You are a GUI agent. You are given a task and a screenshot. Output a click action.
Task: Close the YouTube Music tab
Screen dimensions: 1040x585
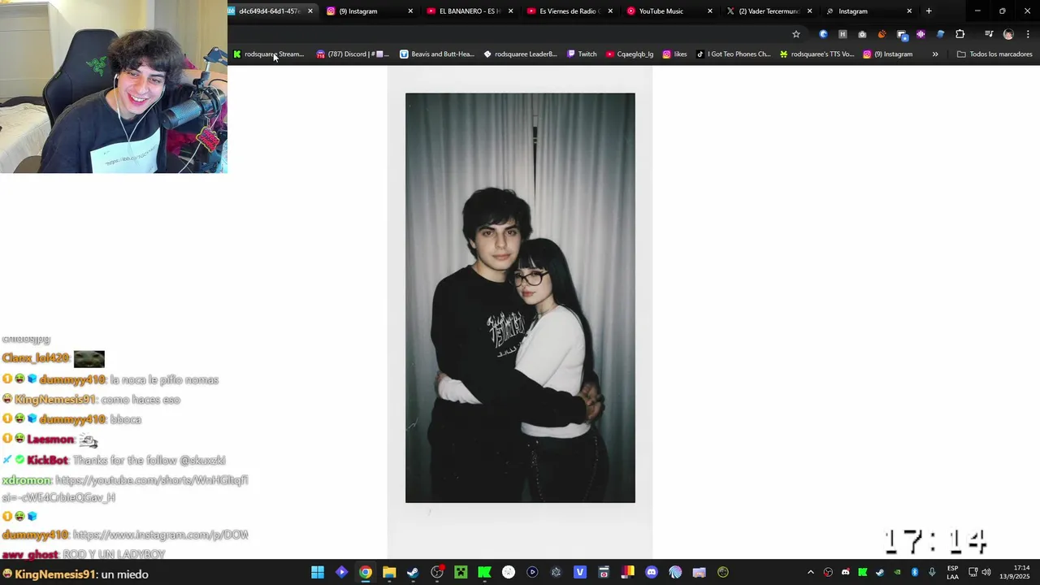pyautogui.click(x=710, y=11)
